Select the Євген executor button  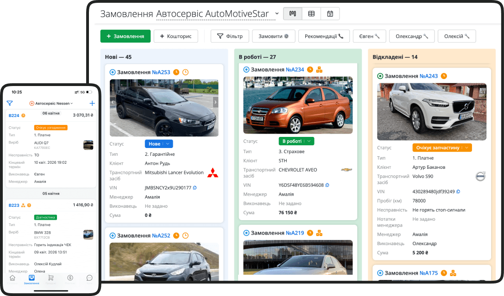[369, 36]
